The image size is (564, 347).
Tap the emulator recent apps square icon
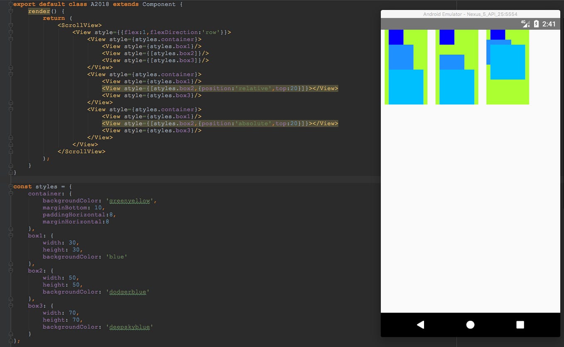(520, 325)
